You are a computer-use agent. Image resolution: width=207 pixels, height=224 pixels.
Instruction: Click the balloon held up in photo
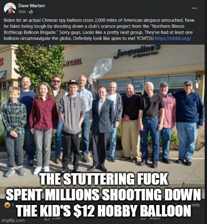(101, 69)
